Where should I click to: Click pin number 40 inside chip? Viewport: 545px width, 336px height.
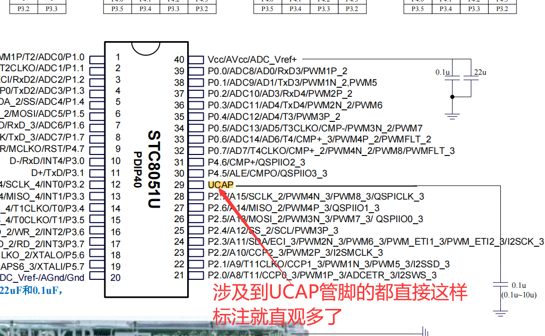pyautogui.click(x=179, y=60)
